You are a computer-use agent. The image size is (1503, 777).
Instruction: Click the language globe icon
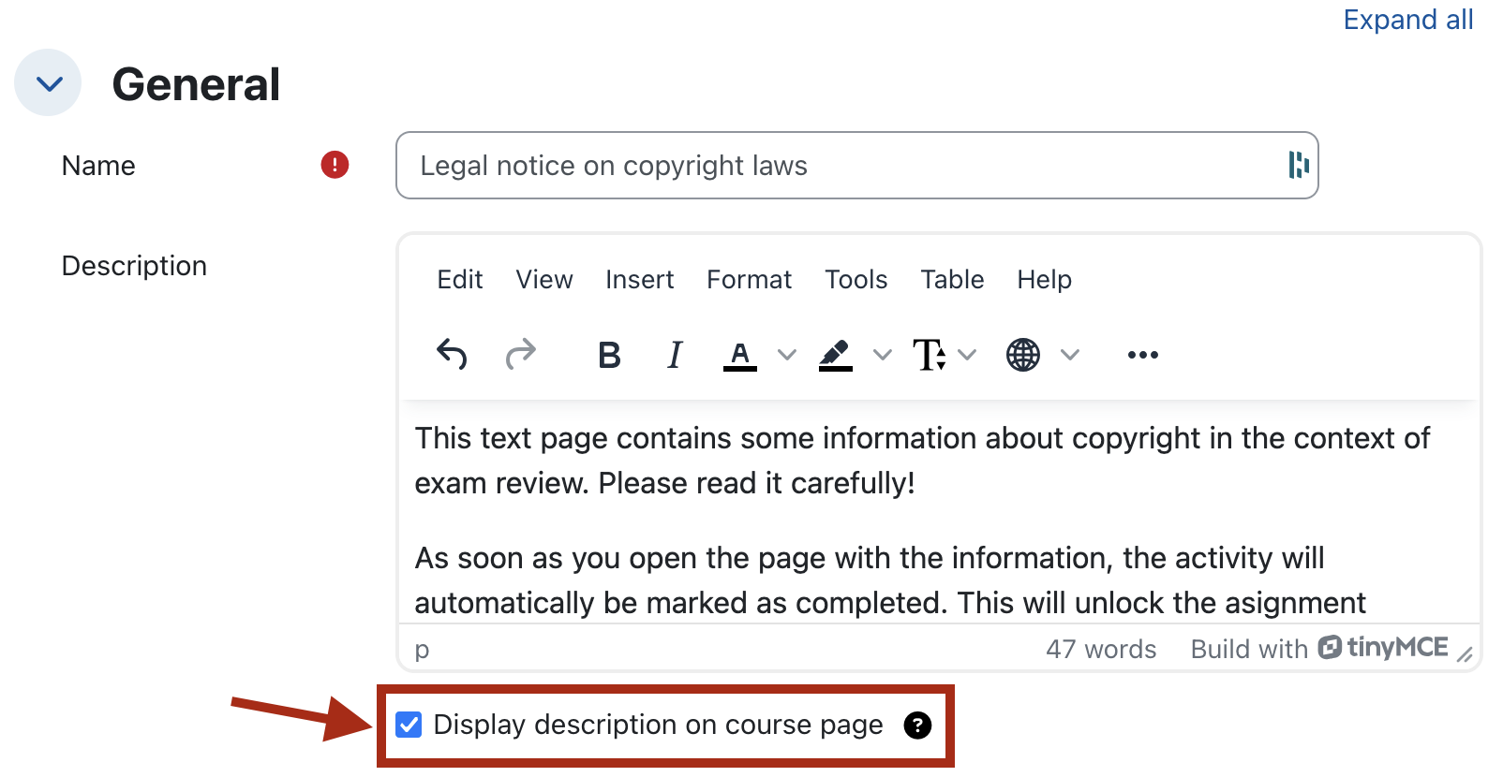1022,355
